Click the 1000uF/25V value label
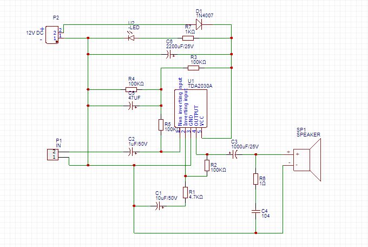The height and width of the screenshot is (247, 368). pos(245,147)
